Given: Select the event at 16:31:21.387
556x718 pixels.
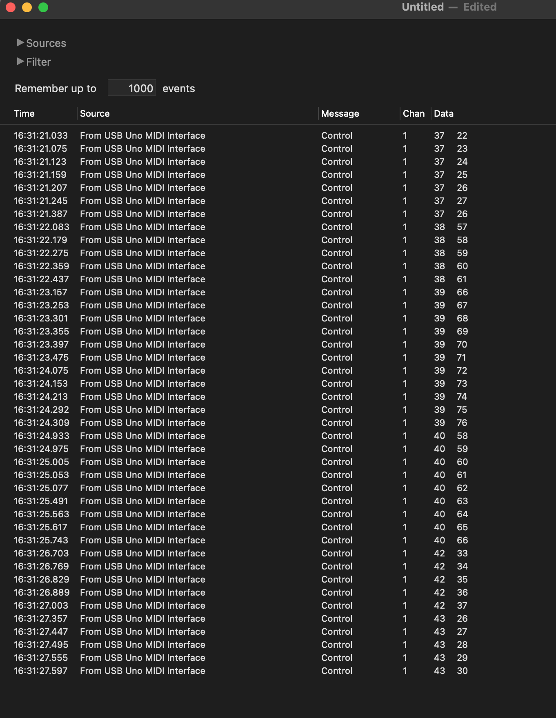Looking at the screenshot, I should tap(41, 214).
